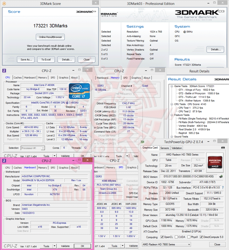Viewport: 229px width, 250px height.
Task: Toggle the DirectCompute 5.0 checkbox
Action: point(201,237)
